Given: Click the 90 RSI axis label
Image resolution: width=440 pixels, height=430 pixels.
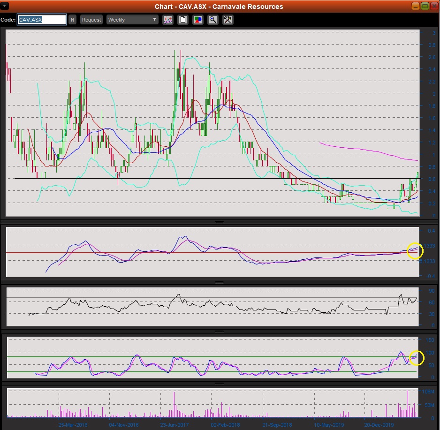Looking at the screenshot, I should tap(432, 291).
